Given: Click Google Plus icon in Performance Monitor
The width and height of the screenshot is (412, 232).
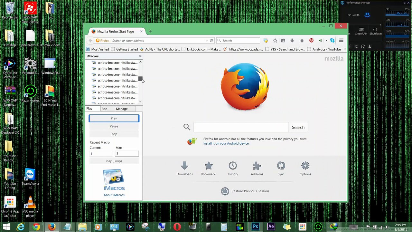Looking at the screenshot, I should pos(363,46).
